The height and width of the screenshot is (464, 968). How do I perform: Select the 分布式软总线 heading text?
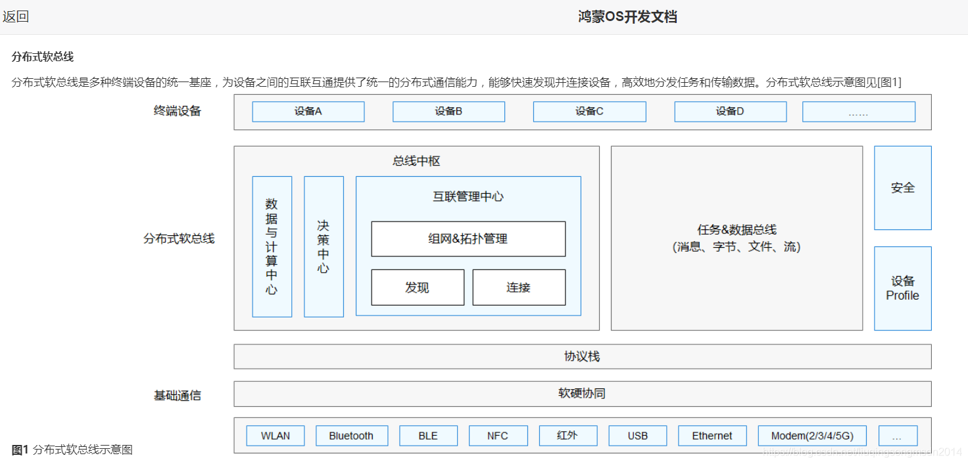(x=42, y=57)
